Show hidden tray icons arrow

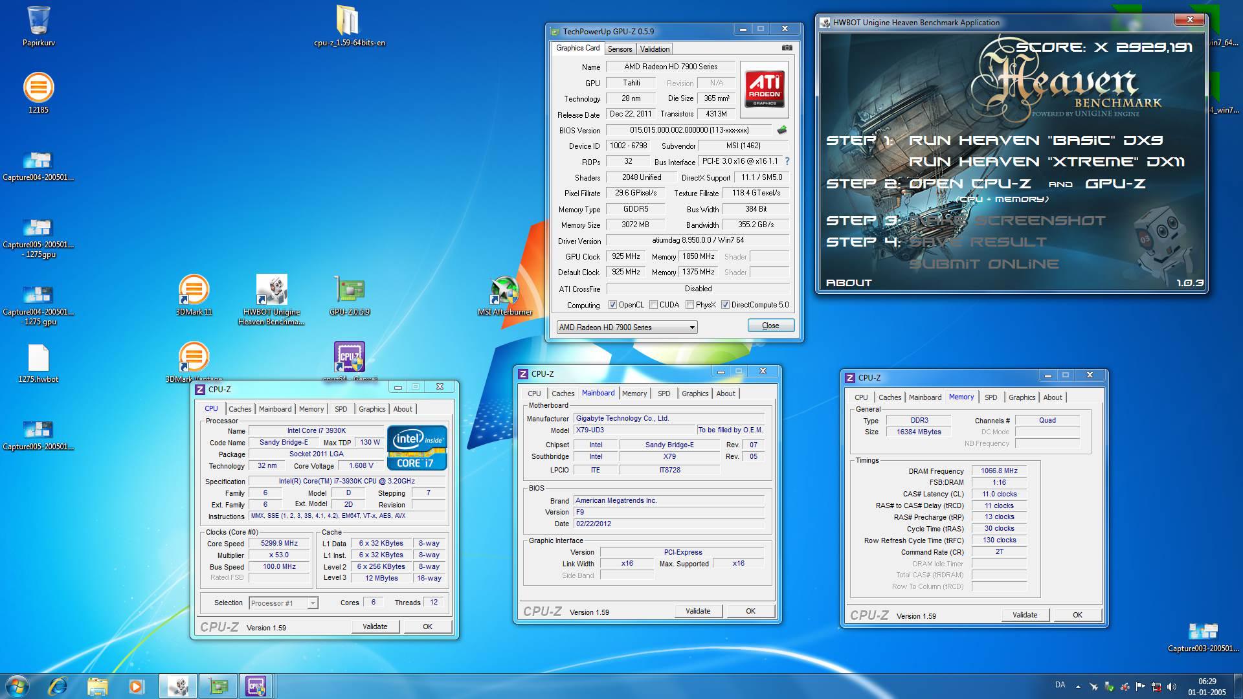coord(1078,687)
